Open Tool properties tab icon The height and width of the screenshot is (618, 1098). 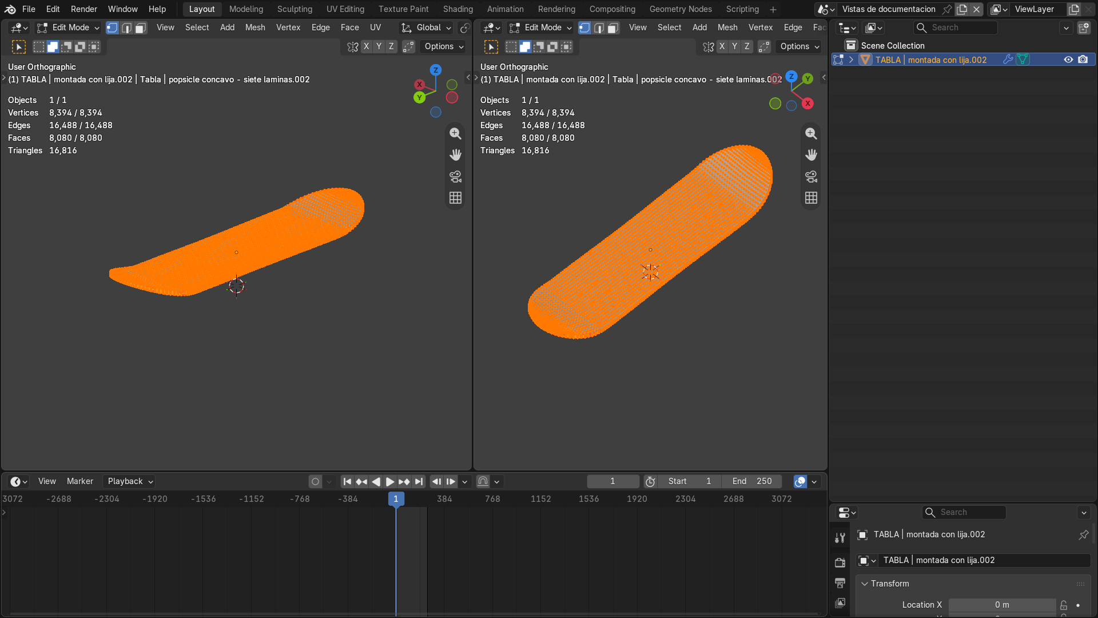coord(840,537)
